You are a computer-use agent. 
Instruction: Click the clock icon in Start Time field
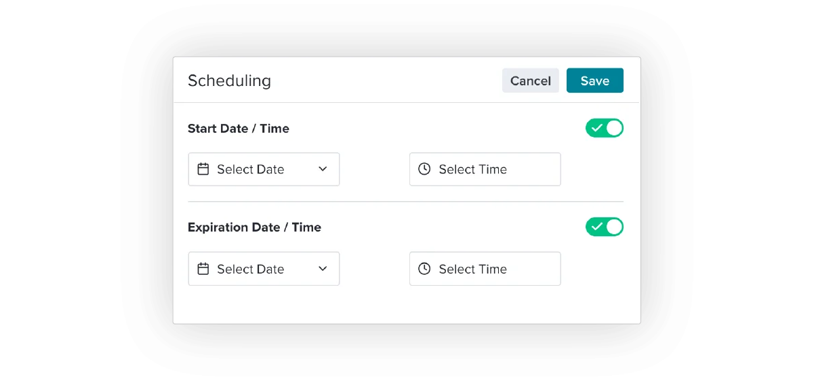click(424, 169)
